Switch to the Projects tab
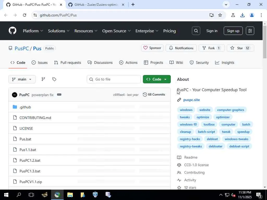 (153, 63)
